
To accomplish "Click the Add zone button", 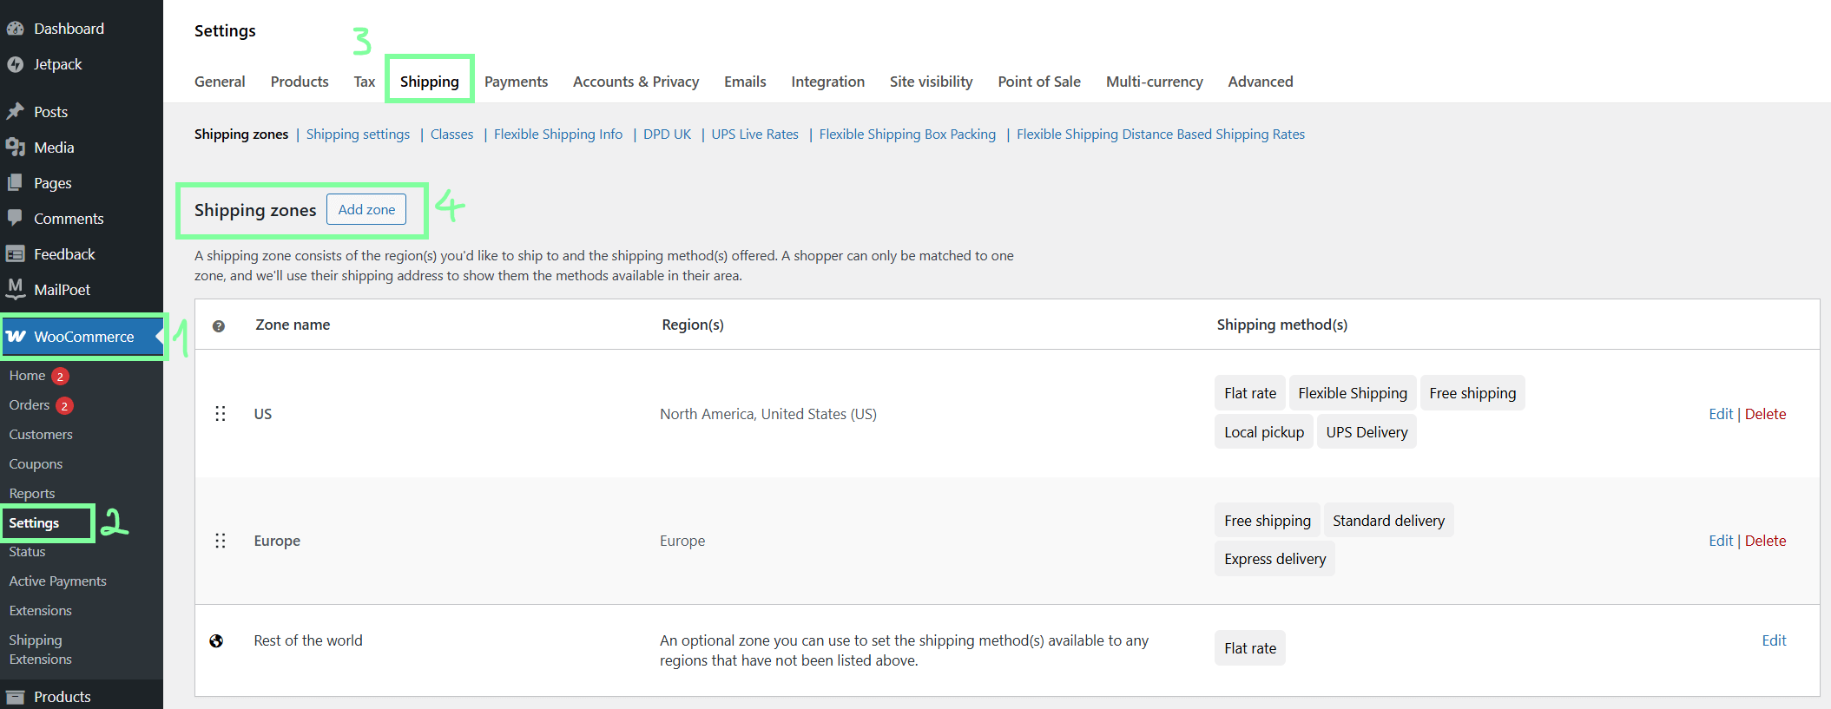I will (x=366, y=209).
